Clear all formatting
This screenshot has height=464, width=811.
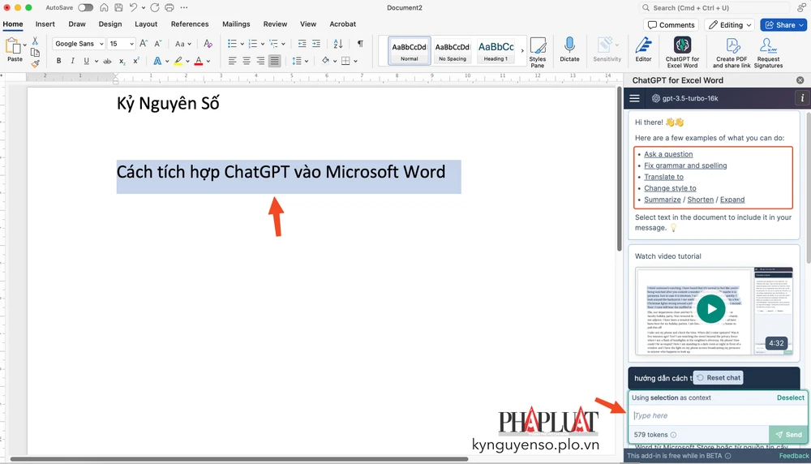pyautogui.click(x=208, y=44)
